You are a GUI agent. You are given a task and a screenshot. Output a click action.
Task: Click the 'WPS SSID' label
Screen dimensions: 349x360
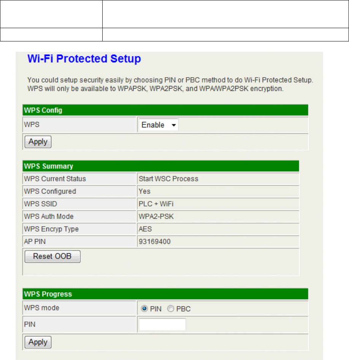(40, 204)
